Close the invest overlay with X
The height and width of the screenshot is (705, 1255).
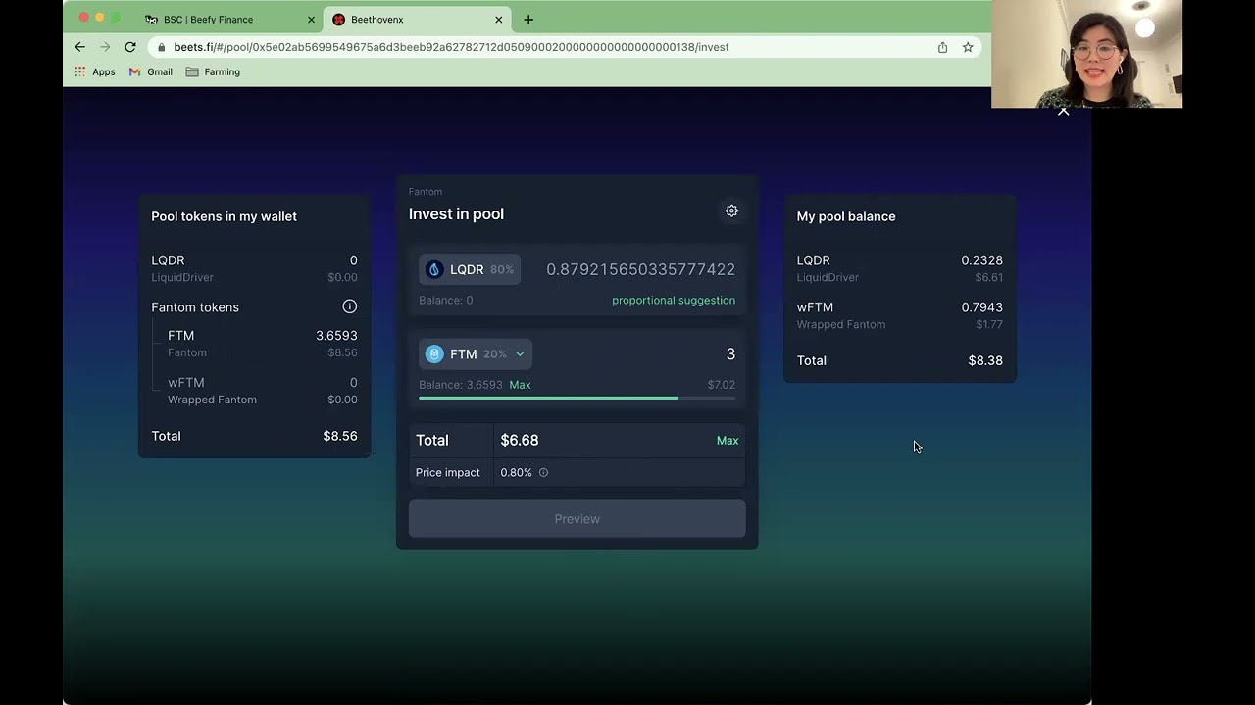tap(1063, 111)
